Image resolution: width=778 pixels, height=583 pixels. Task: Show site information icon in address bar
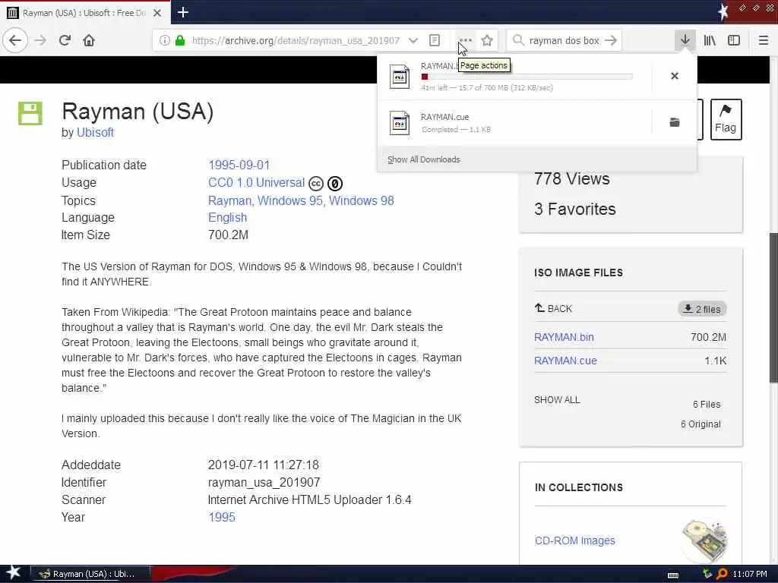point(164,40)
